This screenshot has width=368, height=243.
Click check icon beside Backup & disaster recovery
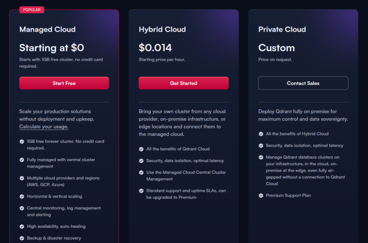[22, 238]
